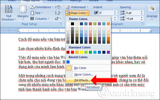Screen dimensions: 160x100
Task: Select light blue standard color
Action: click(x=95, y=52)
